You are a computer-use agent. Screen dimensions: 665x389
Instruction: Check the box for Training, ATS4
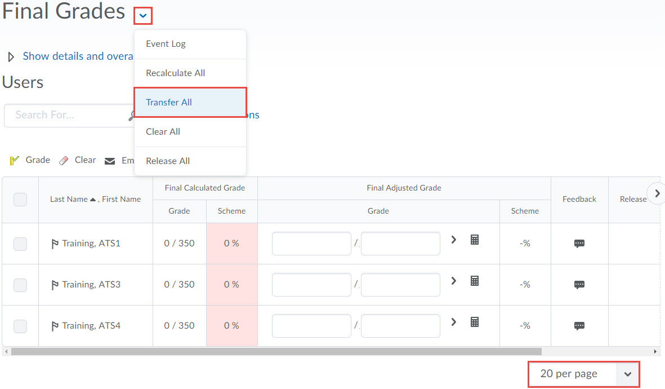coord(20,326)
